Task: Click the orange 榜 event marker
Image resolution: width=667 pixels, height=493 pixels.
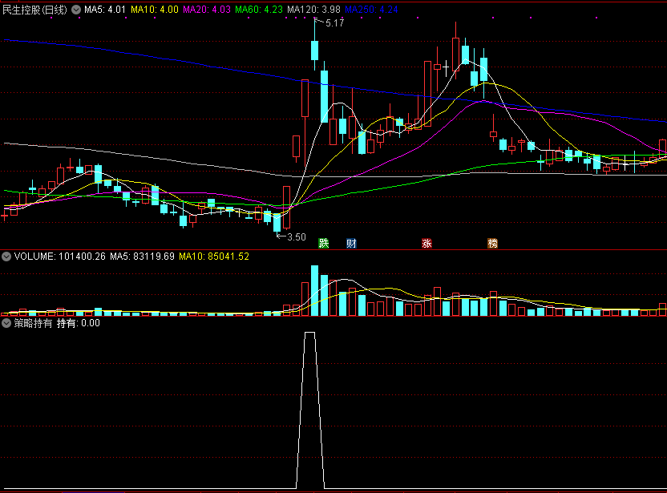Action: (x=492, y=244)
